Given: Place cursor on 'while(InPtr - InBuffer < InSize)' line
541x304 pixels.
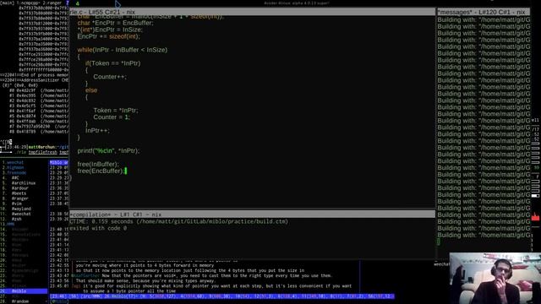Looking at the screenshot, I should (x=122, y=50).
